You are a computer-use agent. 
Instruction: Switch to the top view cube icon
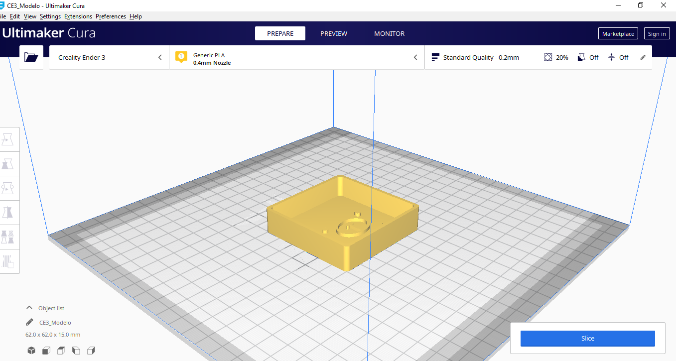pyautogui.click(x=61, y=351)
